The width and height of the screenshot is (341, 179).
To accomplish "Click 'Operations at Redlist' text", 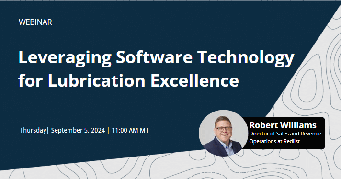I will coord(274,141).
